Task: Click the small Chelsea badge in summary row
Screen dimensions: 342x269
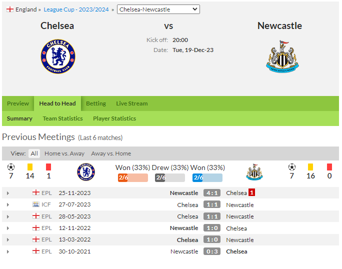Action: (86, 172)
